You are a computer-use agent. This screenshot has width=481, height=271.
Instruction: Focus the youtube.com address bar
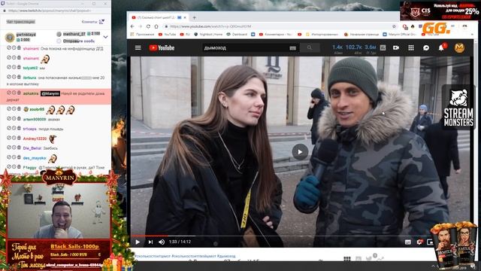[276, 26]
